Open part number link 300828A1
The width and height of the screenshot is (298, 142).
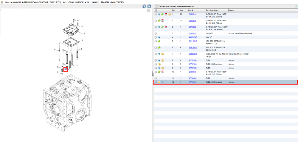[x=193, y=54]
